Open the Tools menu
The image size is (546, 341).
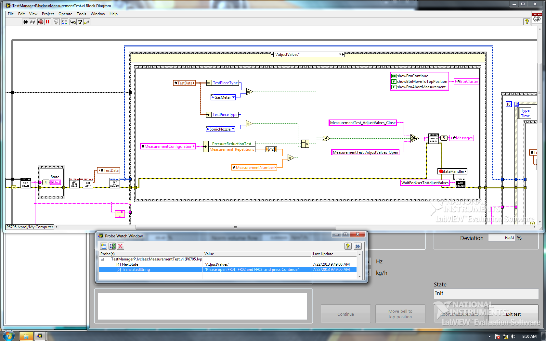coord(81,14)
